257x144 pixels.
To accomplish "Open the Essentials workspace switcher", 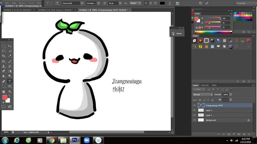I will [246, 3].
